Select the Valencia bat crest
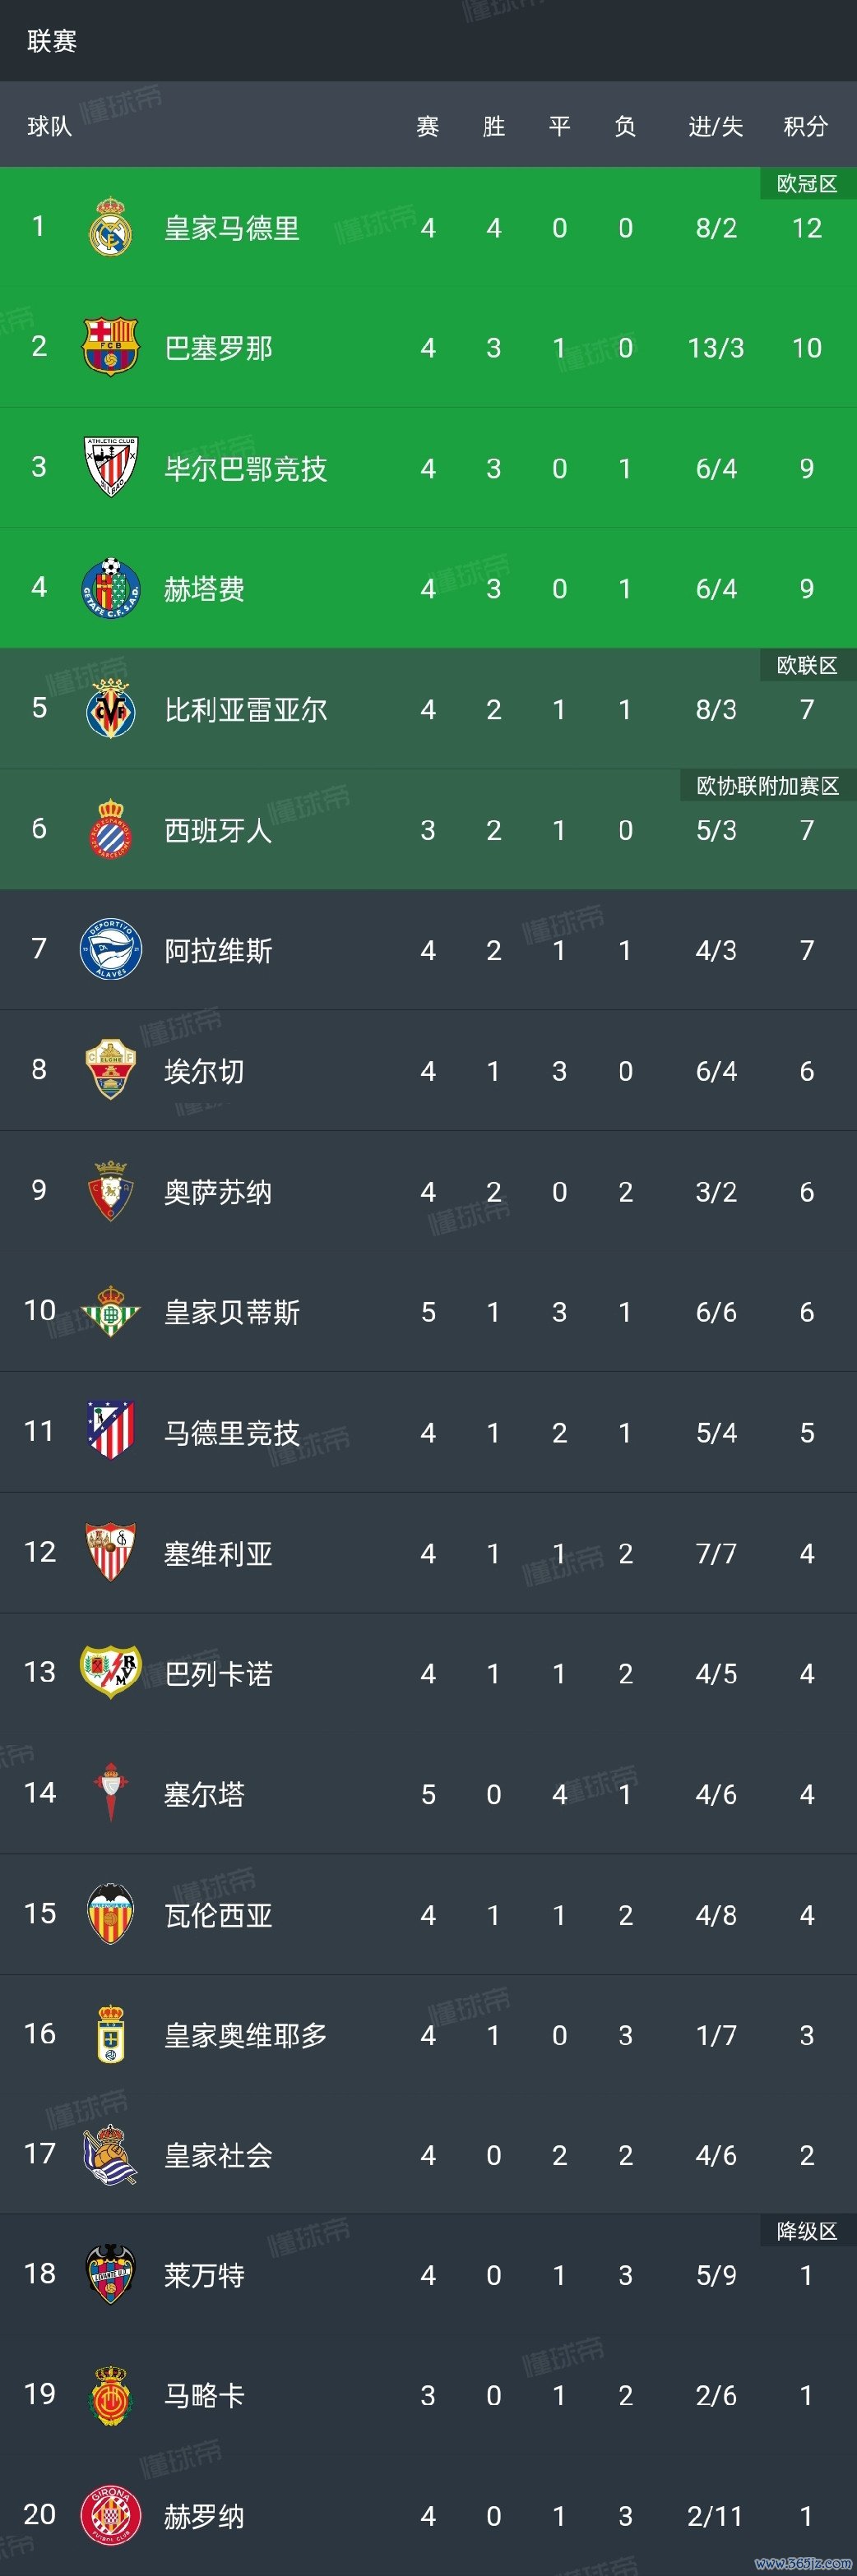Viewport: 857px width, 2576px height. (110, 1913)
